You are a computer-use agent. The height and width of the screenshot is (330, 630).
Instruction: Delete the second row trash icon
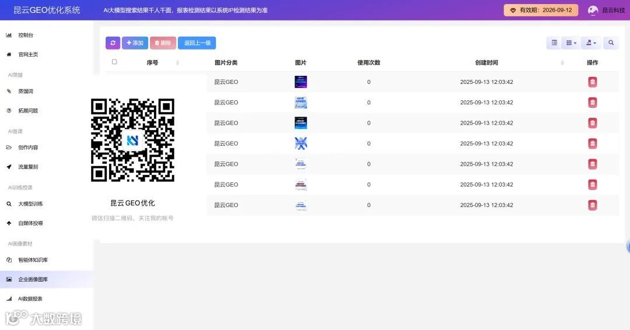592,103
